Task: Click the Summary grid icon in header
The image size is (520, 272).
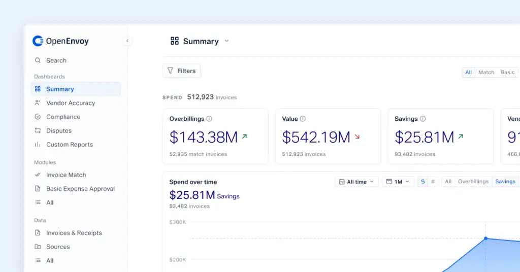Action: coord(175,41)
